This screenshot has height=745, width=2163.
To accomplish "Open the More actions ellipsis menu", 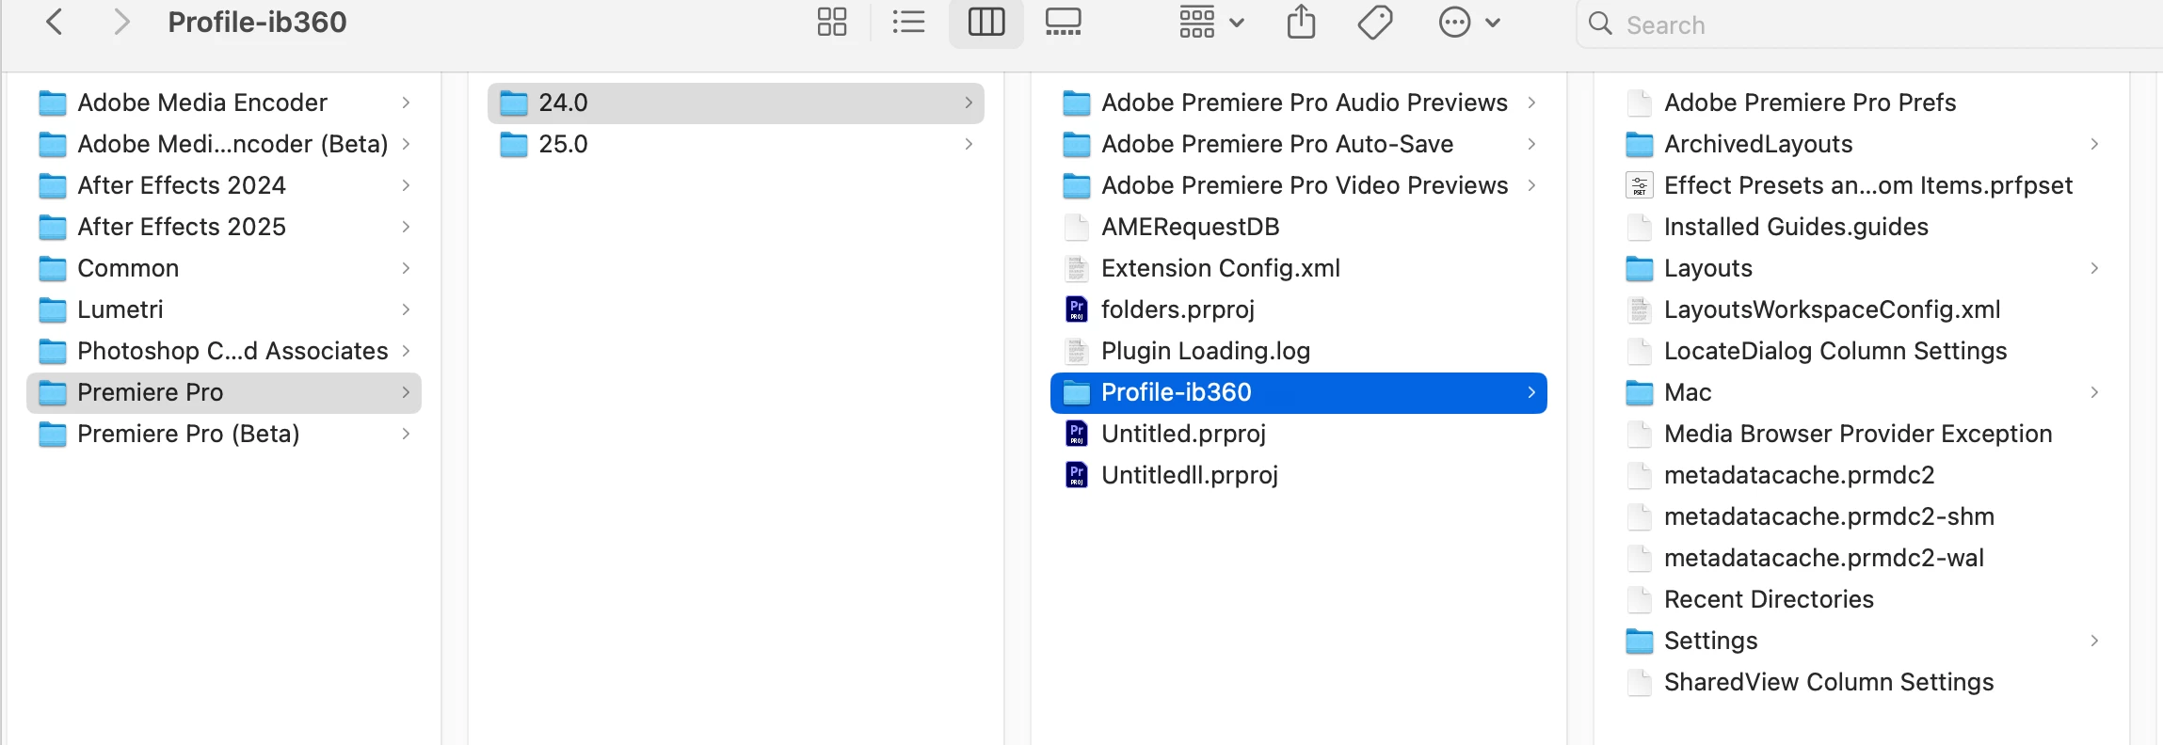I will [1469, 22].
